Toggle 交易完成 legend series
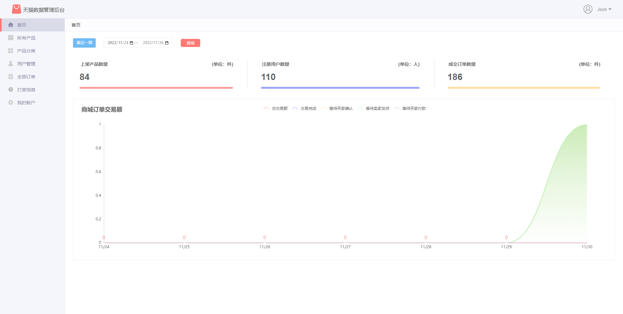 click(304, 109)
